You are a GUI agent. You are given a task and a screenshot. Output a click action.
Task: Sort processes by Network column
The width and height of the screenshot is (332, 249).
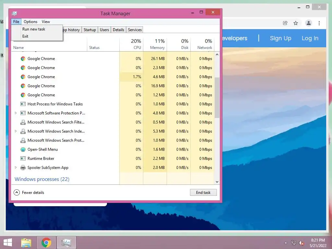click(x=202, y=44)
